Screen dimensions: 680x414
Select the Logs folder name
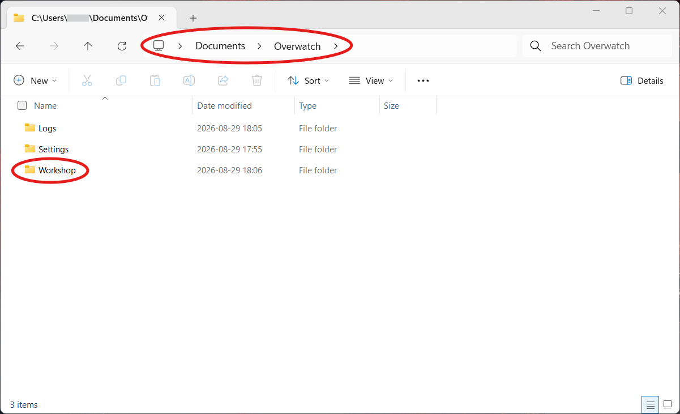click(48, 129)
